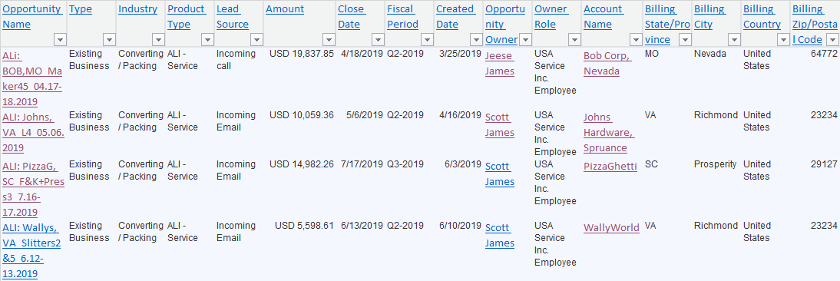Viewport: 840px width, 281px height.
Task: Open the WallyWorld account link
Action: click(x=611, y=228)
